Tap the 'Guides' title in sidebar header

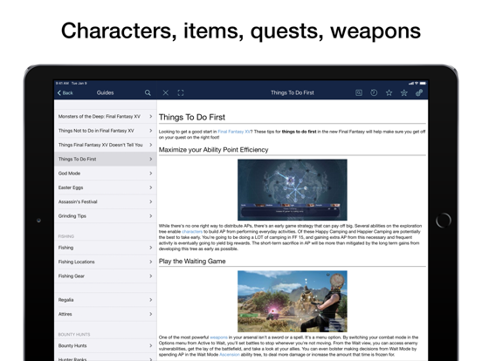pyautogui.click(x=105, y=92)
